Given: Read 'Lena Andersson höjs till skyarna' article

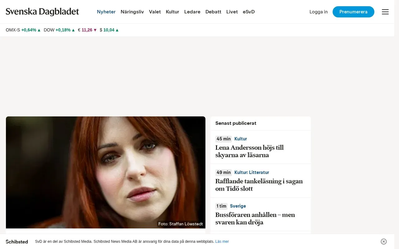Looking at the screenshot, I should 249,151.
